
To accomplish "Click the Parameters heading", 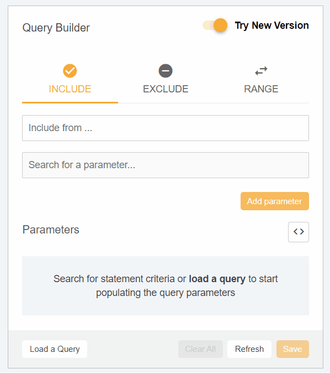I will [x=51, y=230].
